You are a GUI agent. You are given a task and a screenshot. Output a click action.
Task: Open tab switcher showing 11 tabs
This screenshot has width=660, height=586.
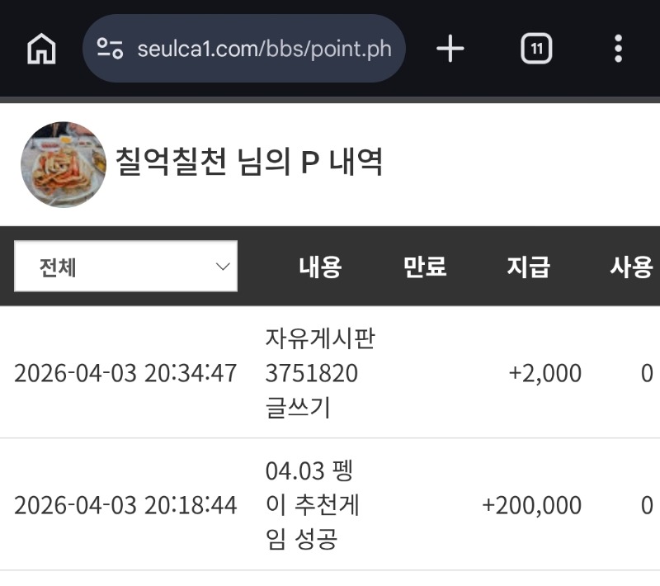click(536, 50)
